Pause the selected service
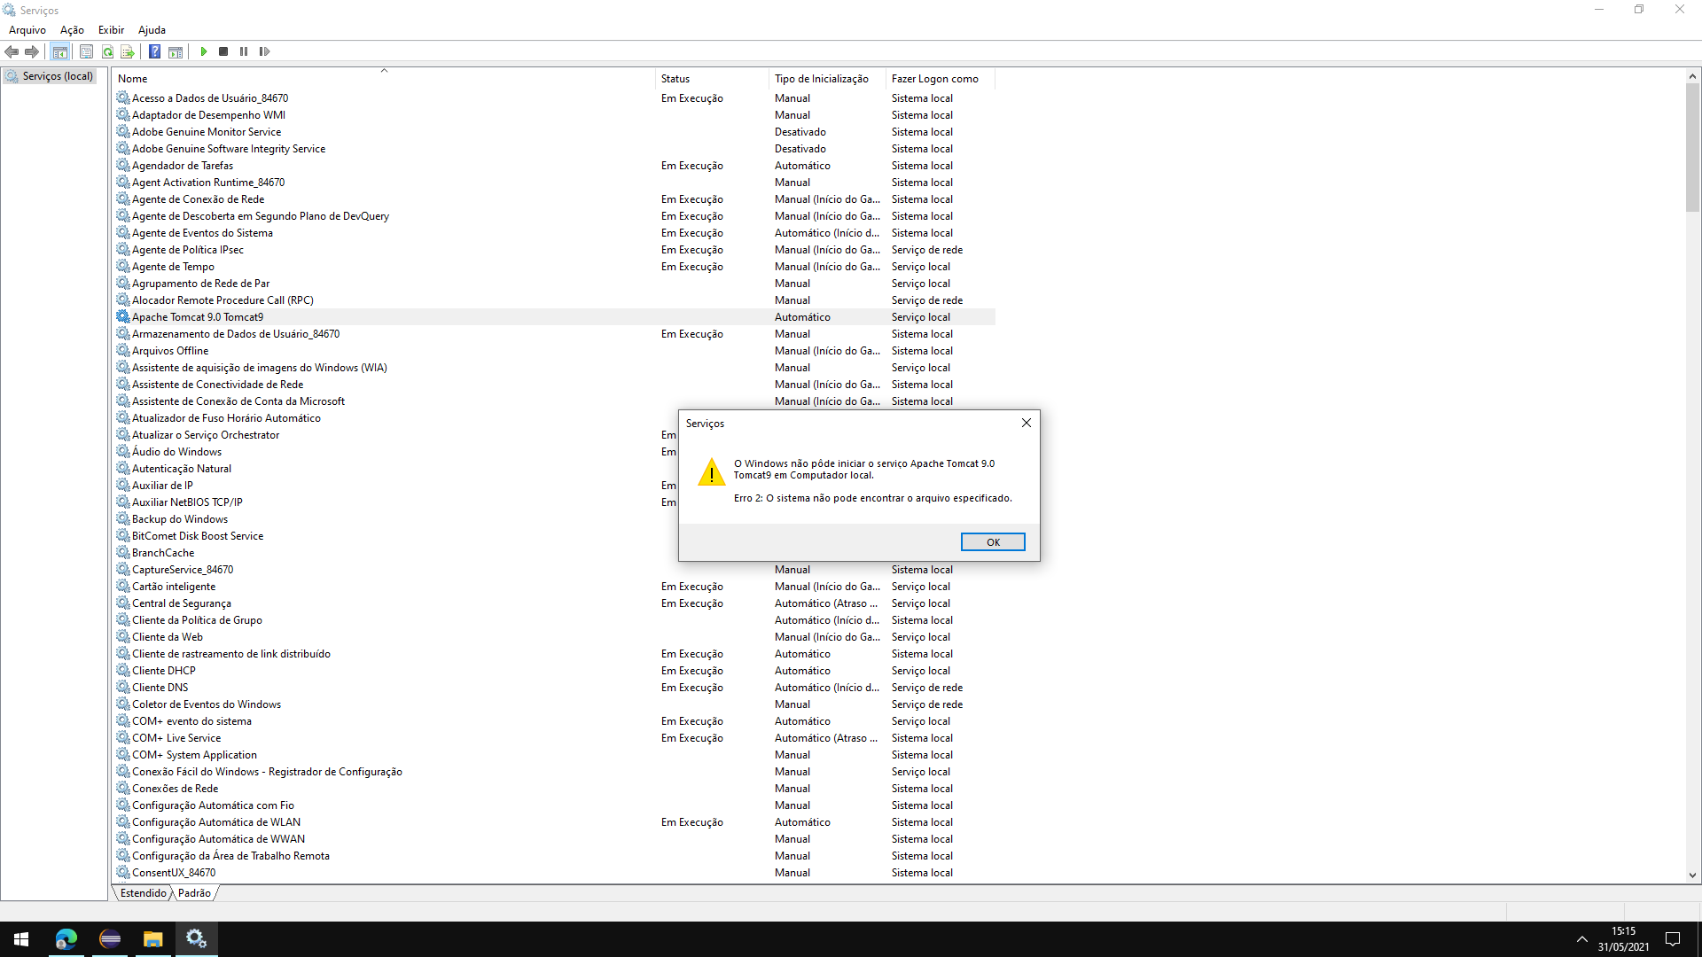This screenshot has width=1702, height=957. pyautogui.click(x=244, y=51)
